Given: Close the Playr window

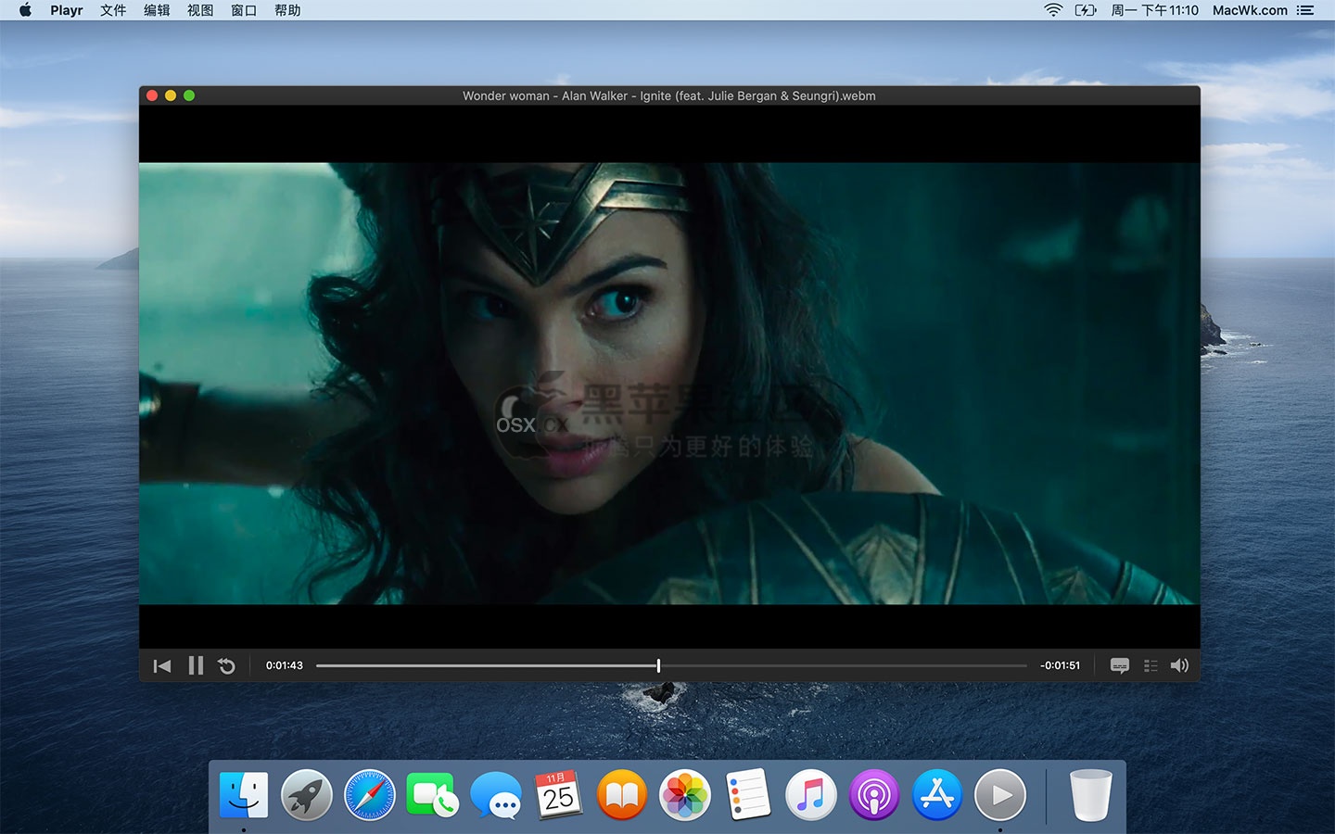Looking at the screenshot, I should (x=152, y=95).
